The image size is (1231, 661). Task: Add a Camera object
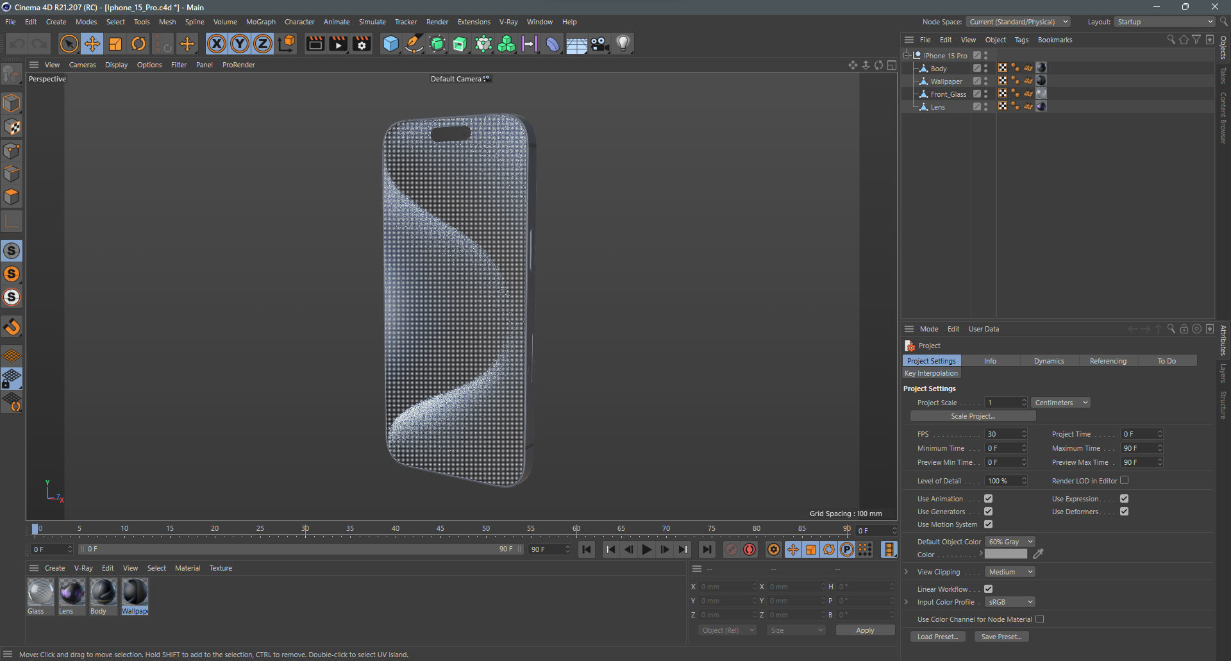(600, 44)
